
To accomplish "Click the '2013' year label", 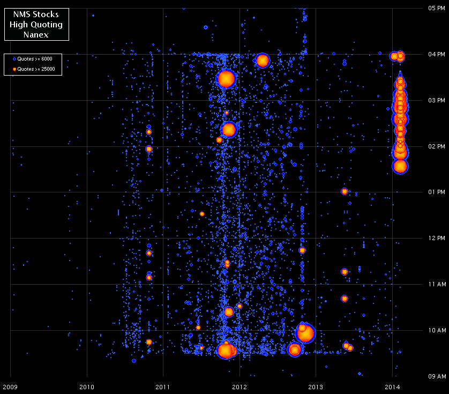I will tap(316, 387).
